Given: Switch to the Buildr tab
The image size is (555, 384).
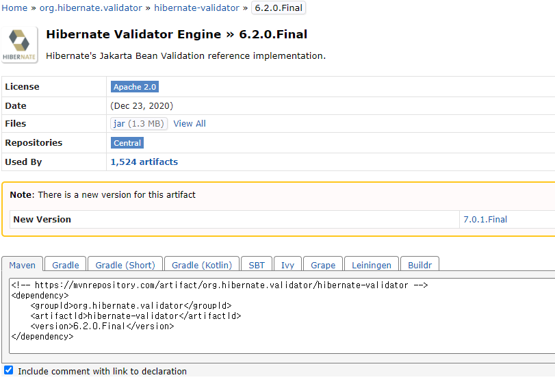Looking at the screenshot, I should point(420,265).
